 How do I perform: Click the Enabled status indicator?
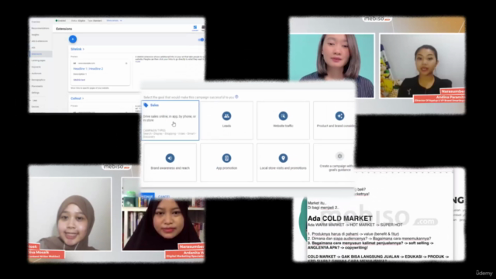[x=60, y=21]
